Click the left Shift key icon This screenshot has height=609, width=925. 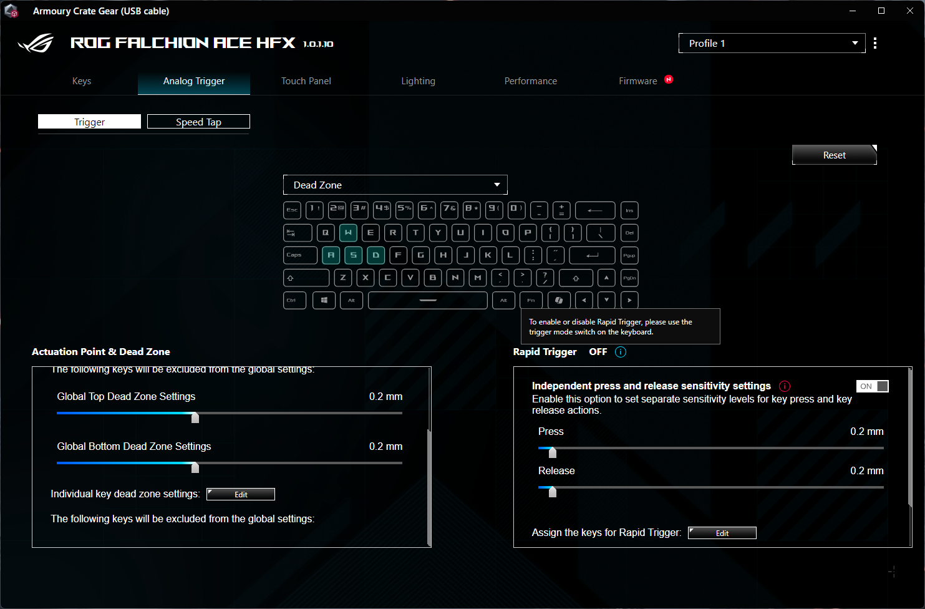coord(306,278)
